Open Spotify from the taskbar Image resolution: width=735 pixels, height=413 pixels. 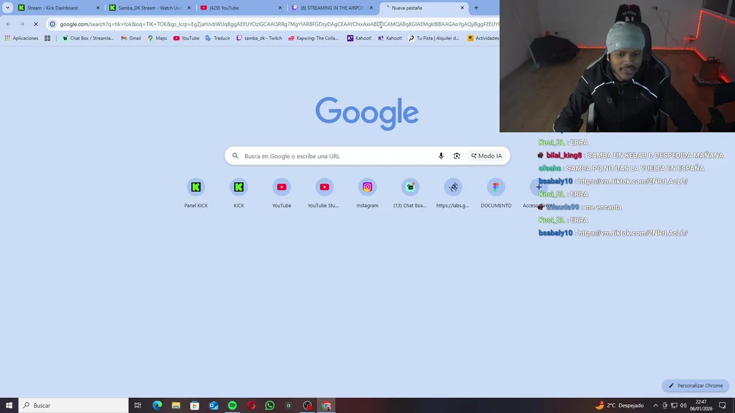click(x=232, y=406)
